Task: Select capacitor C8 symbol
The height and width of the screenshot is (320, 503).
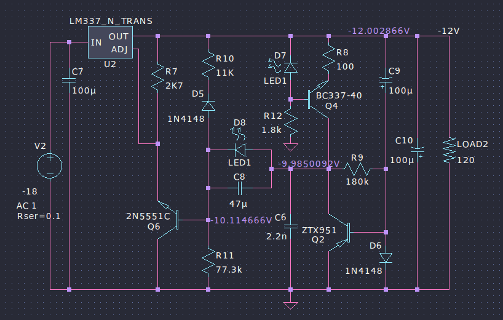Action: click(x=240, y=188)
